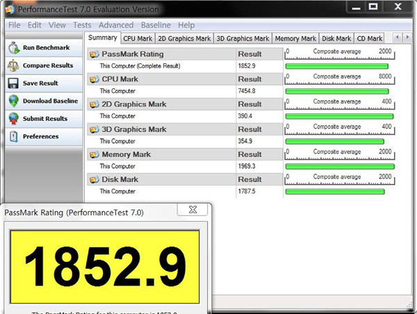Switch to the CD Mark tab
This screenshot has height=314, width=417.
[x=370, y=38]
